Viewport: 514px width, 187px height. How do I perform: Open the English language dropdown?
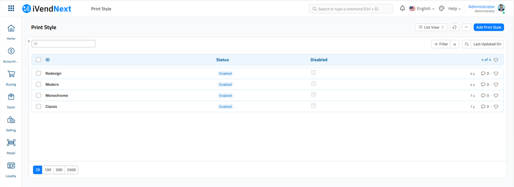[422, 9]
